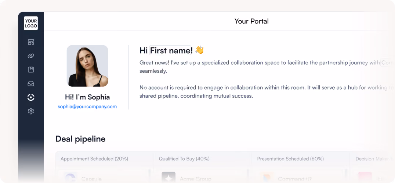Open the dashboard layout icon in sidebar

pos(31,42)
